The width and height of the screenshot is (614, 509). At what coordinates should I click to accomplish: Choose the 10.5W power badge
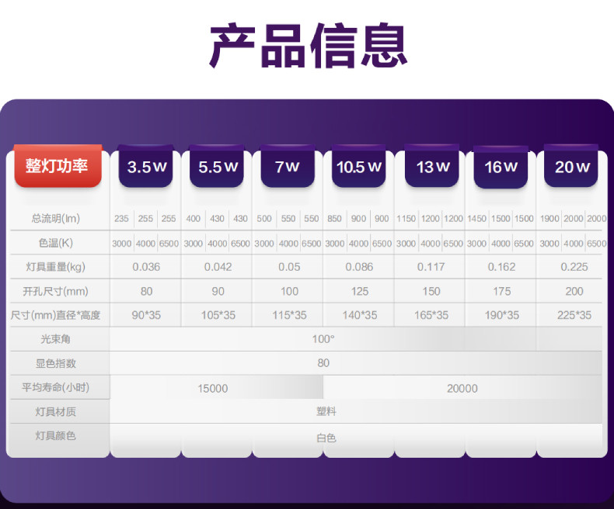pyautogui.click(x=359, y=167)
